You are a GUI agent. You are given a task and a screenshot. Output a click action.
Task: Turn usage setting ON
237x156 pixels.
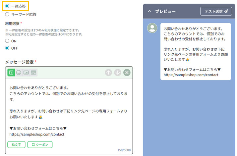pos(7,41)
